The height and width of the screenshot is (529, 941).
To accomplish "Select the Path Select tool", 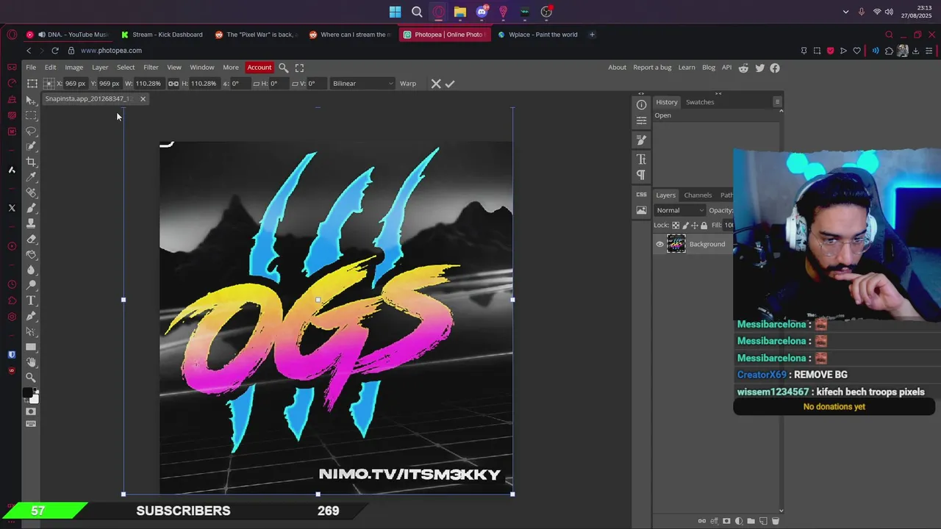I will tap(31, 331).
